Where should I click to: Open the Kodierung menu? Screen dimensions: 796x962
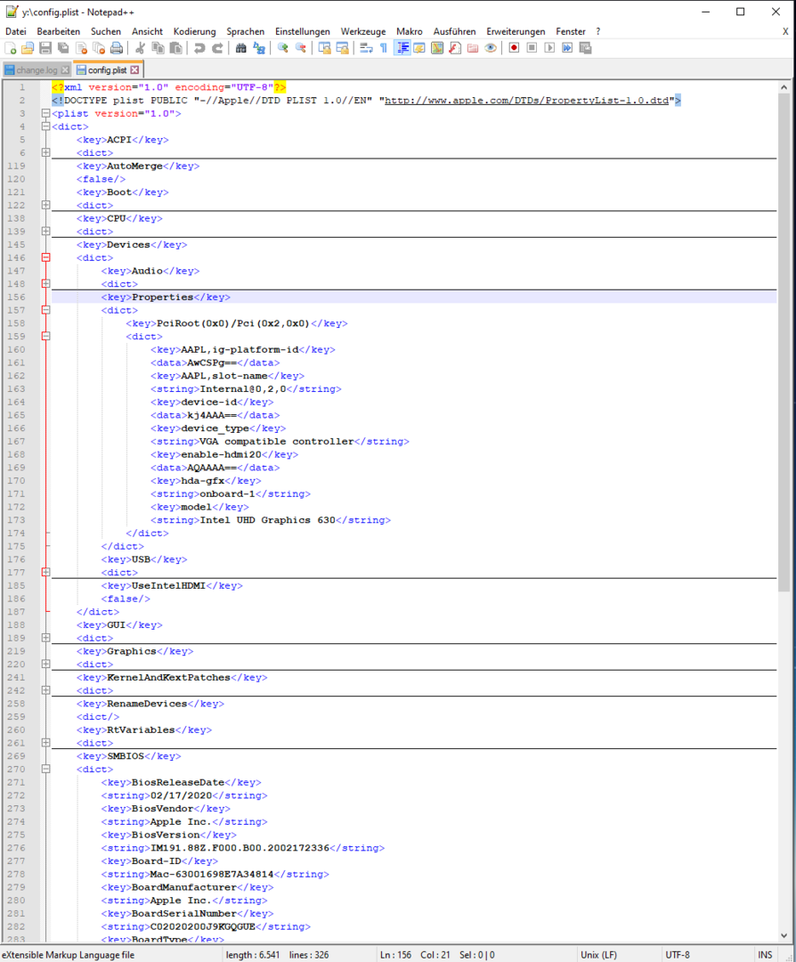tap(194, 31)
